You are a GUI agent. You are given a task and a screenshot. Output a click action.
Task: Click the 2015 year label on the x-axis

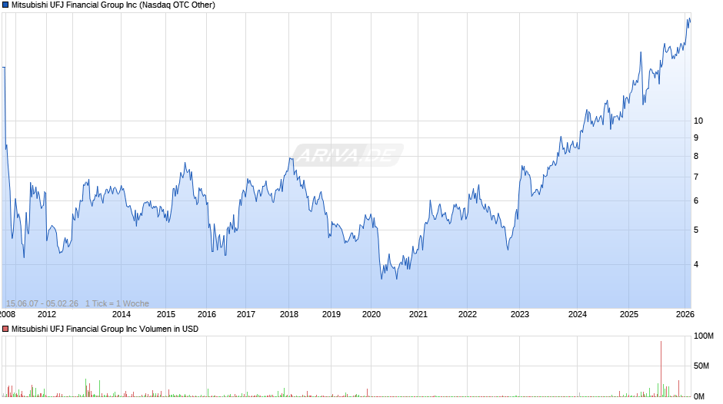(166, 314)
